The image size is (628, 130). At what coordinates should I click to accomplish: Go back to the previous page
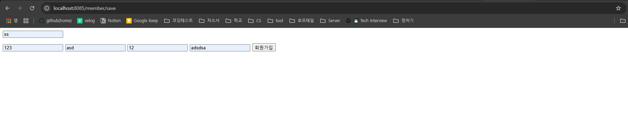(8, 8)
